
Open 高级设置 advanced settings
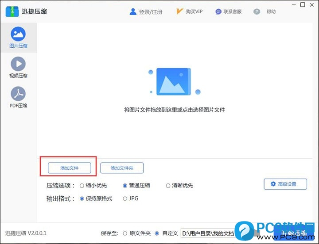tap(285, 184)
